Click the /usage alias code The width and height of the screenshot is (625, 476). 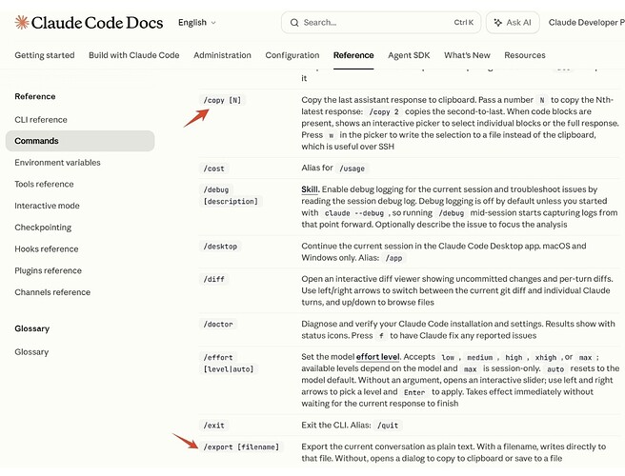352,169
